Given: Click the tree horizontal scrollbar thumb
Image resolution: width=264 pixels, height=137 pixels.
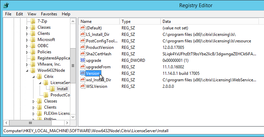Looking at the screenshot, I should pyautogui.click(x=30, y=123).
